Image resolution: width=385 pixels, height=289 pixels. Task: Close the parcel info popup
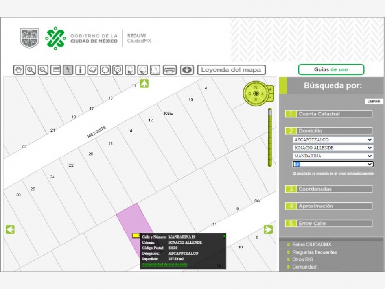[224, 236]
